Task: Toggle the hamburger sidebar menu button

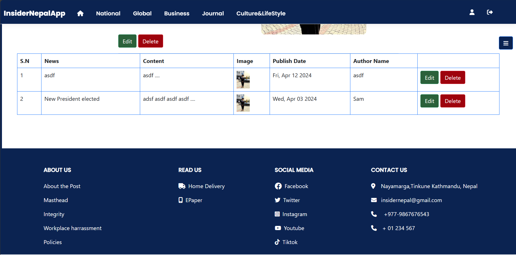Action: (x=506, y=43)
